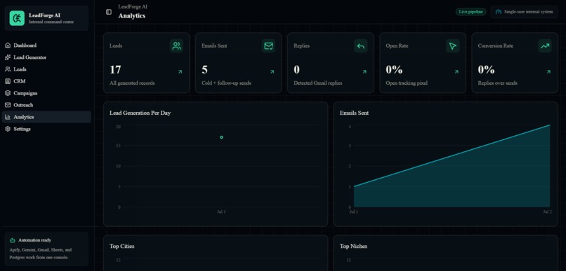
Task: Click the Analytics bar chart icon
Action: 8,117
